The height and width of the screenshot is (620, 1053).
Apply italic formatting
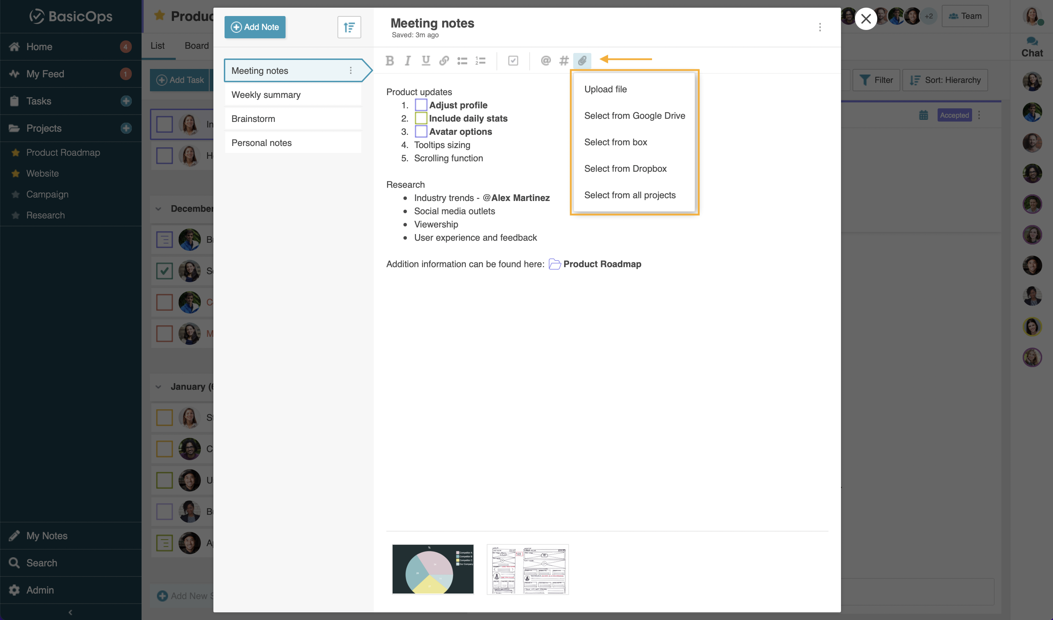pyautogui.click(x=408, y=61)
